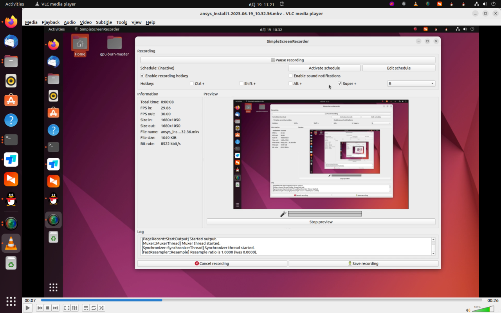Click the microphone audio level bar in the video
Viewport: 501px width, 313px height.
pyautogui.click(x=325, y=214)
